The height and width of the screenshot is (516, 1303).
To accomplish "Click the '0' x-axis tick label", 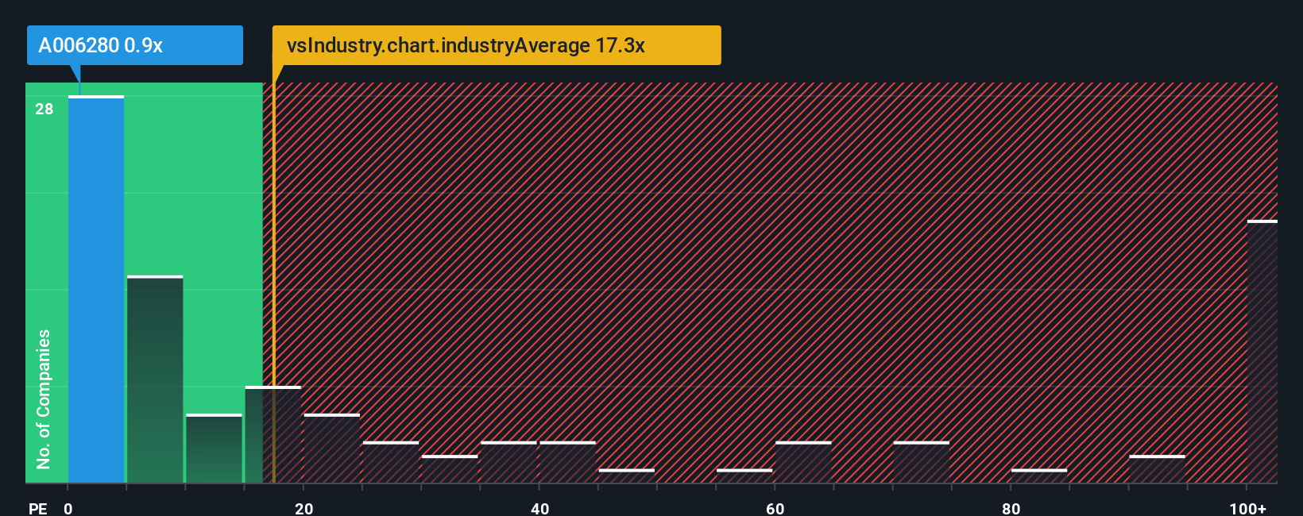I will pos(68,508).
